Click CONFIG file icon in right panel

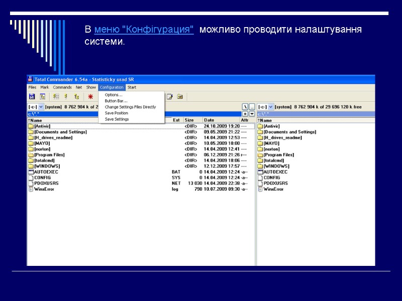[x=260, y=178]
